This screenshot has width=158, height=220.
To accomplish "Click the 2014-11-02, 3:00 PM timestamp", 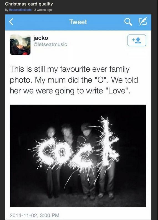I will [x=34, y=215].
